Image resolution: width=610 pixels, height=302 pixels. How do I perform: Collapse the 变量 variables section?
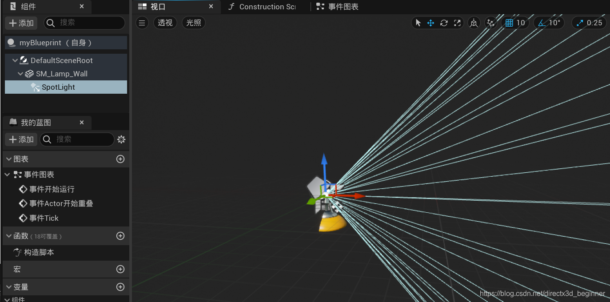(x=8, y=287)
